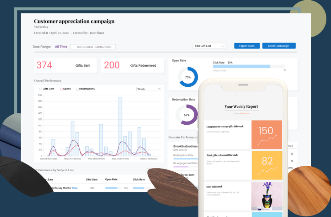Select the All Time date range
Viewport: 331px width, 217px height.
click(61, 47)
